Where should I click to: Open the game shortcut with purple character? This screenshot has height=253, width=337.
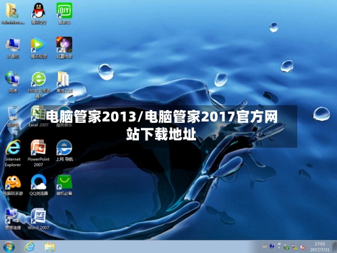(64, 48)
